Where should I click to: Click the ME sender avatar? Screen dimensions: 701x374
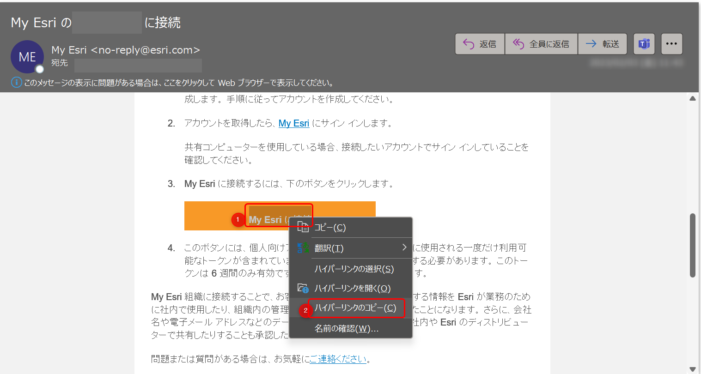click(27, 57)
